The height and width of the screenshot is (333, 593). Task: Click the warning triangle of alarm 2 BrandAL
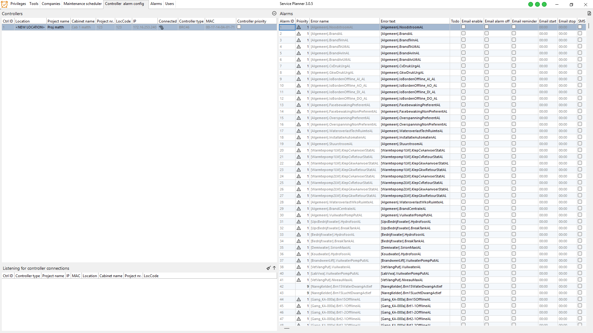tap(299, 34)
